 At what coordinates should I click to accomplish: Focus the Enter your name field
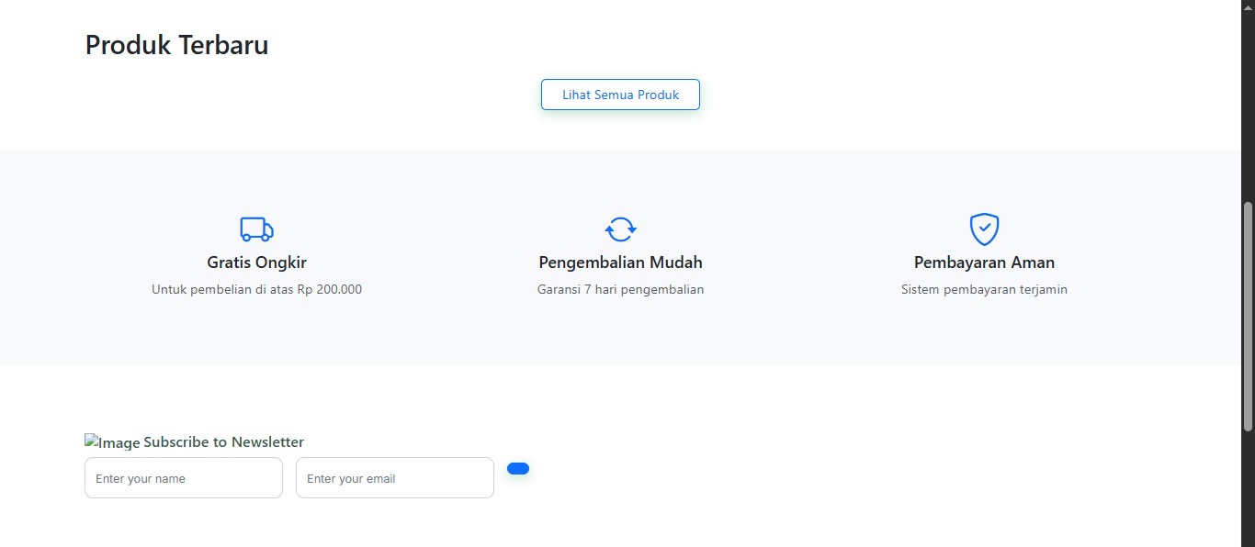(184, 478)
